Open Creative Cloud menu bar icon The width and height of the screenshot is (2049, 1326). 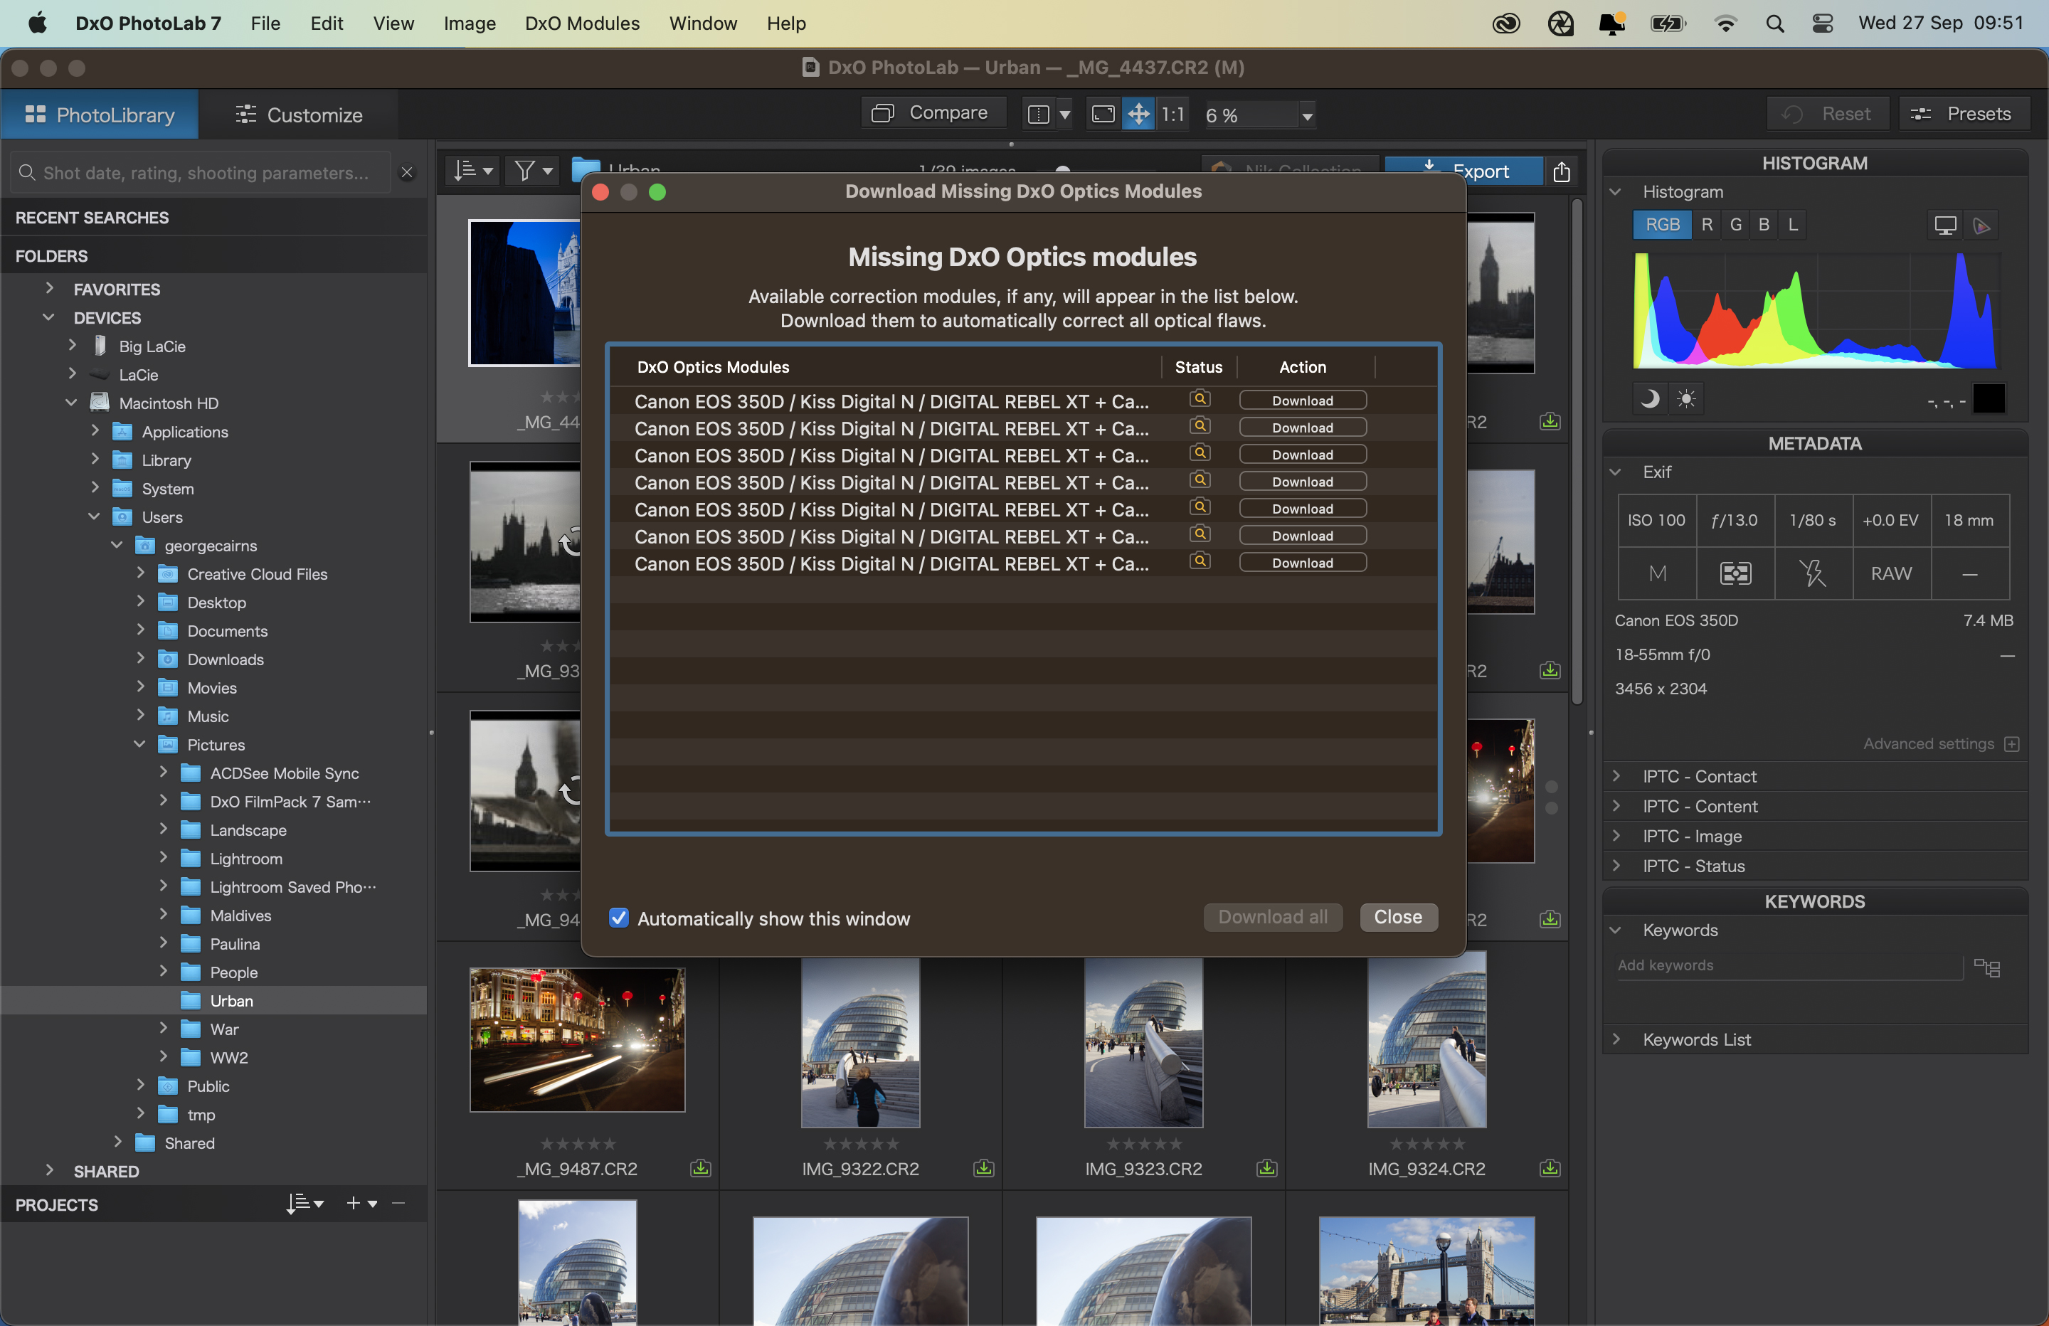tap(1505, 23)
